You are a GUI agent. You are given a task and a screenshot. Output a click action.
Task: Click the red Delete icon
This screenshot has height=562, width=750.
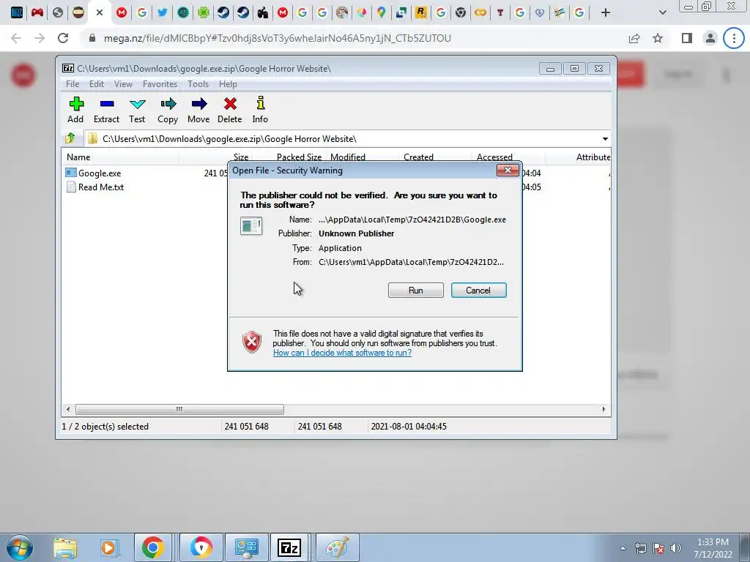229,110
